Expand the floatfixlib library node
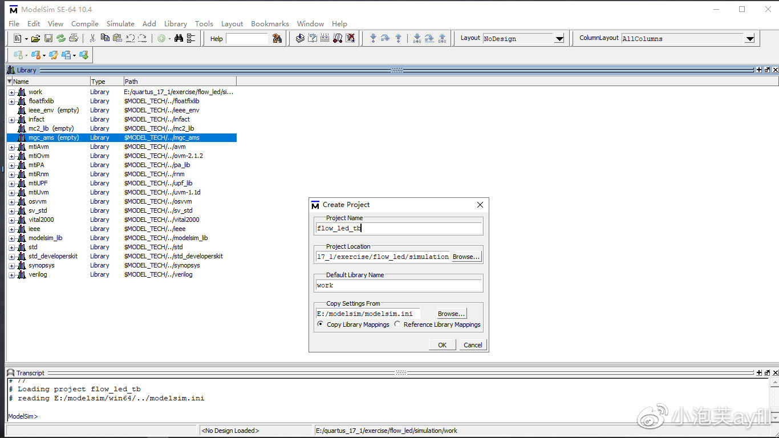The width and height of the screenshot is (779, 438). (x=11, y=102)
